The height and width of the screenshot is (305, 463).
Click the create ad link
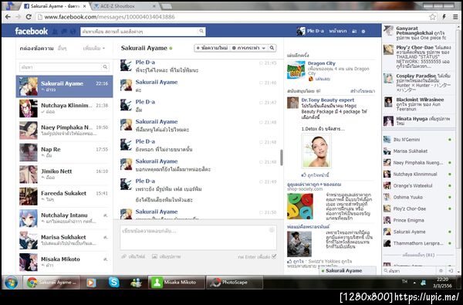click(x=363, y=91)
